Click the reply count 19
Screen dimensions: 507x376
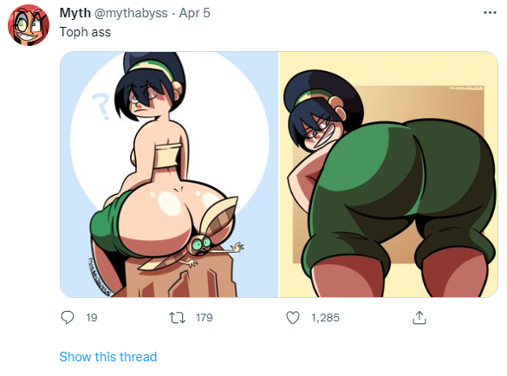click(x=92, y=317)
